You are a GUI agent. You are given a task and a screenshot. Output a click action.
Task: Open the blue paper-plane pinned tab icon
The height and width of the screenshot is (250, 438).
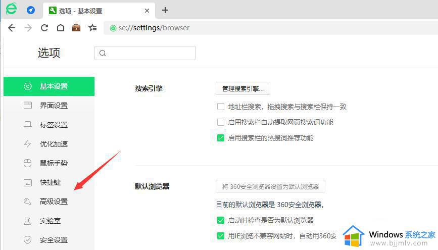point(31,10)
